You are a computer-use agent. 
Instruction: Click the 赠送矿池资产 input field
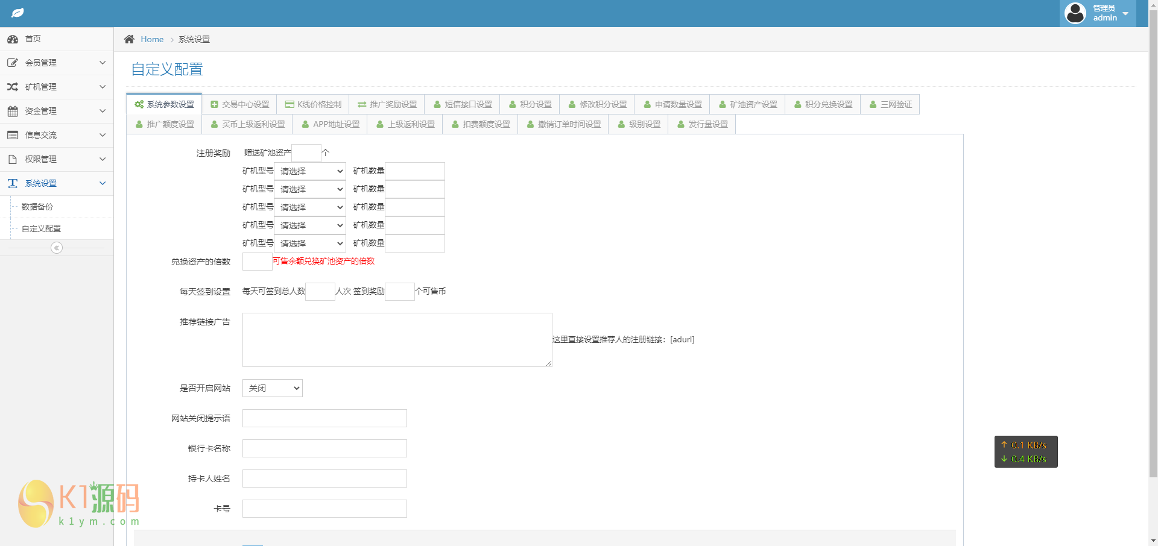306,153
